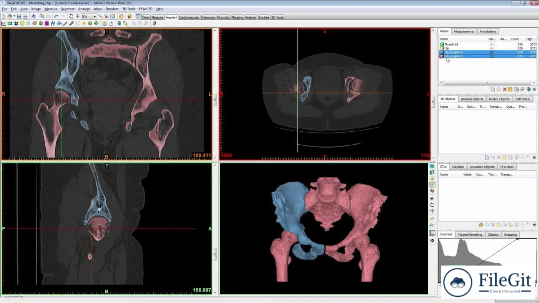
Task: Switch to the FEA Mesh tab
Action: coord(507,167)
